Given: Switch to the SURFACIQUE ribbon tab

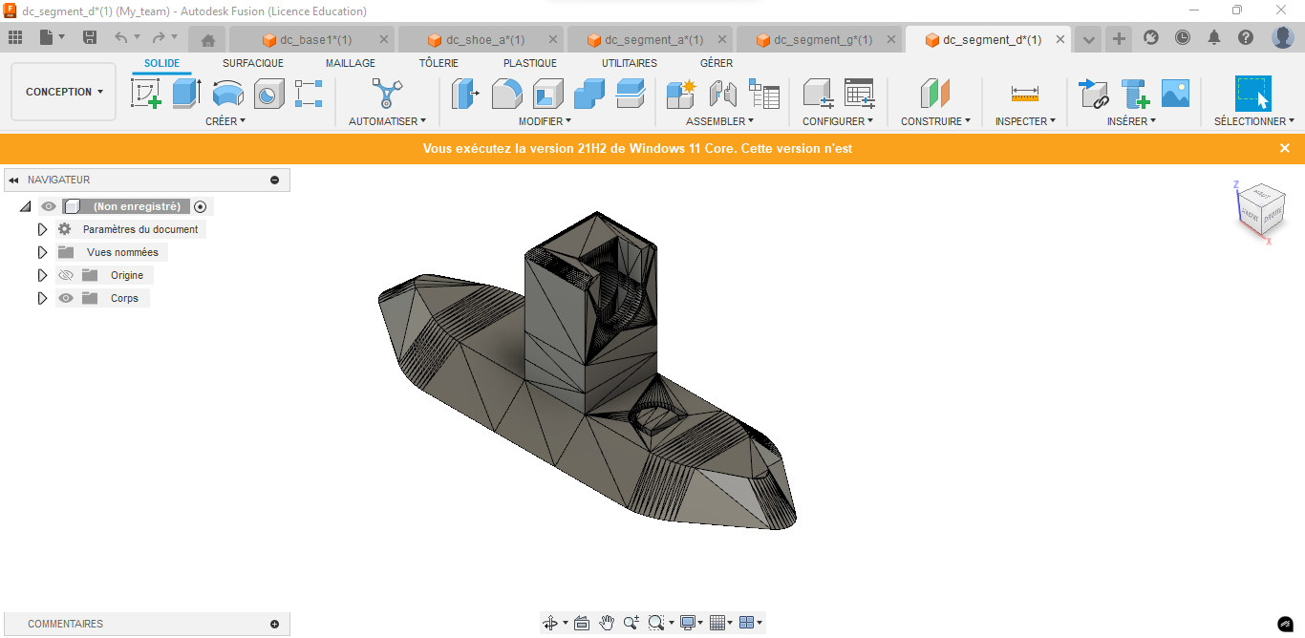Looking at the screenshot, I should (252, 63).
